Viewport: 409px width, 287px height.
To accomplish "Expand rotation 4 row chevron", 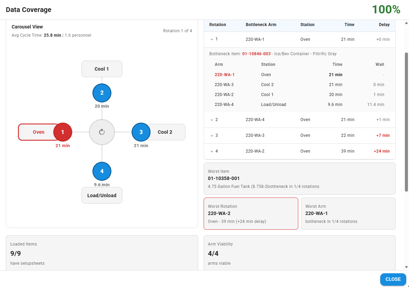I will 212,151.
